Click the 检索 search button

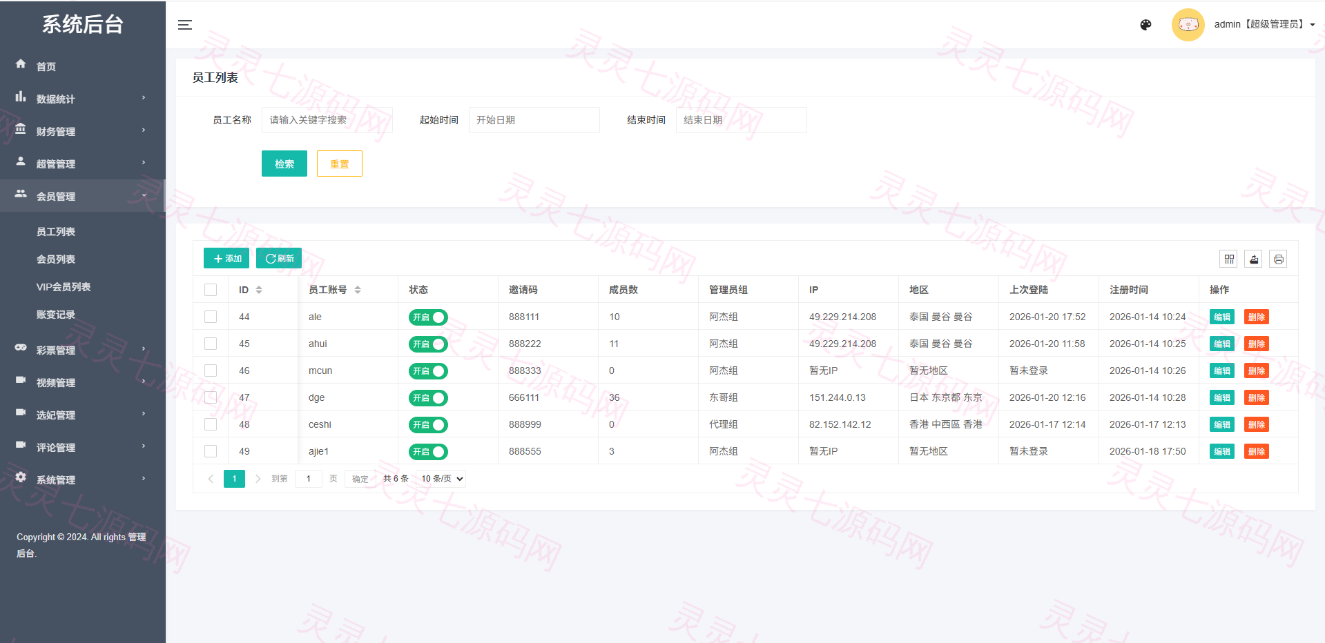pyautogui.click(x=284, y=164)
